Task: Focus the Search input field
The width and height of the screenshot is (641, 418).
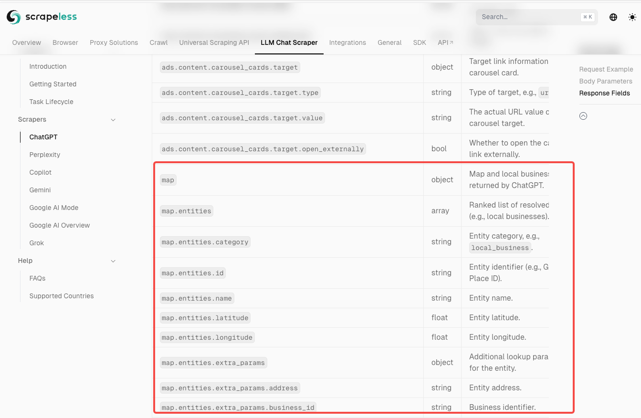Action: tap(536, 17)
